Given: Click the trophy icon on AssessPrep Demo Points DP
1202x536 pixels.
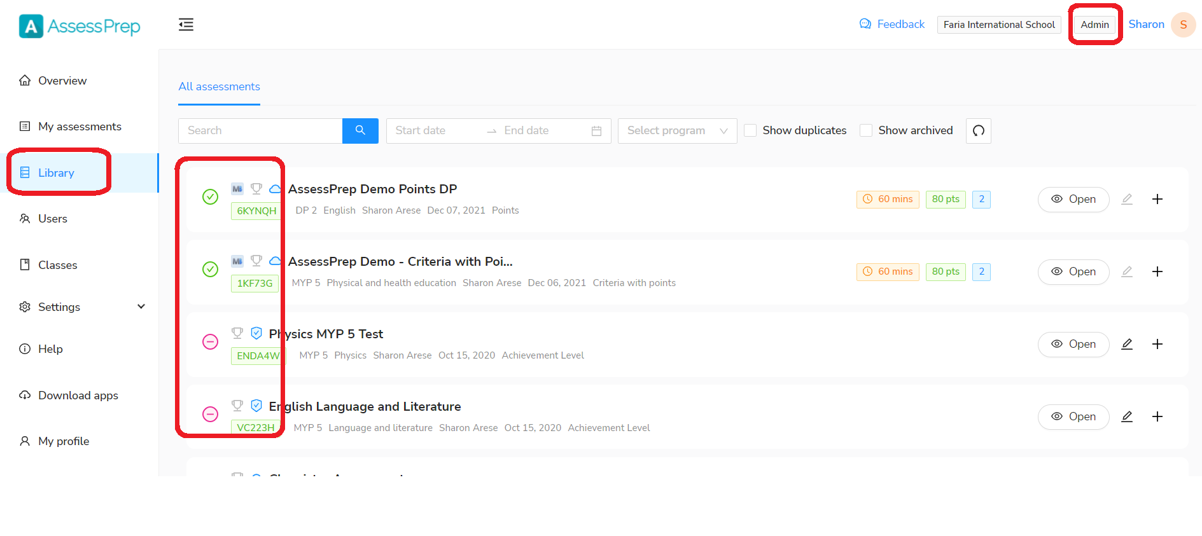Looking at the screenshot, I should coord(256,189).
